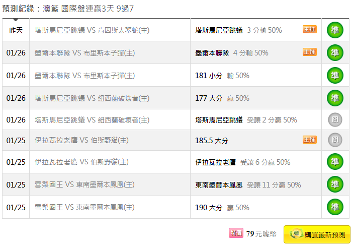Viewport: 352px width, 248px height.
Task: Open first 墨爾本聯隊 VS 布里斯本子彈 match link
Action: coord(84,53)
